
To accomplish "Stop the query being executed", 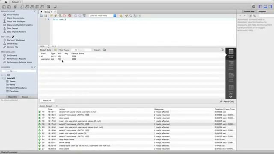I will [x=64, y=16].
